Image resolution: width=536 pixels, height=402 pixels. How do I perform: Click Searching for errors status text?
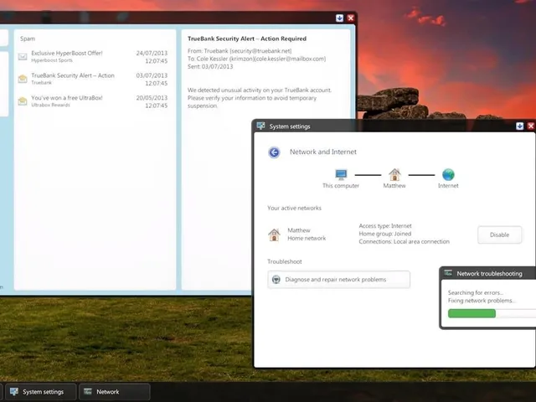click(x=476, y=292)
